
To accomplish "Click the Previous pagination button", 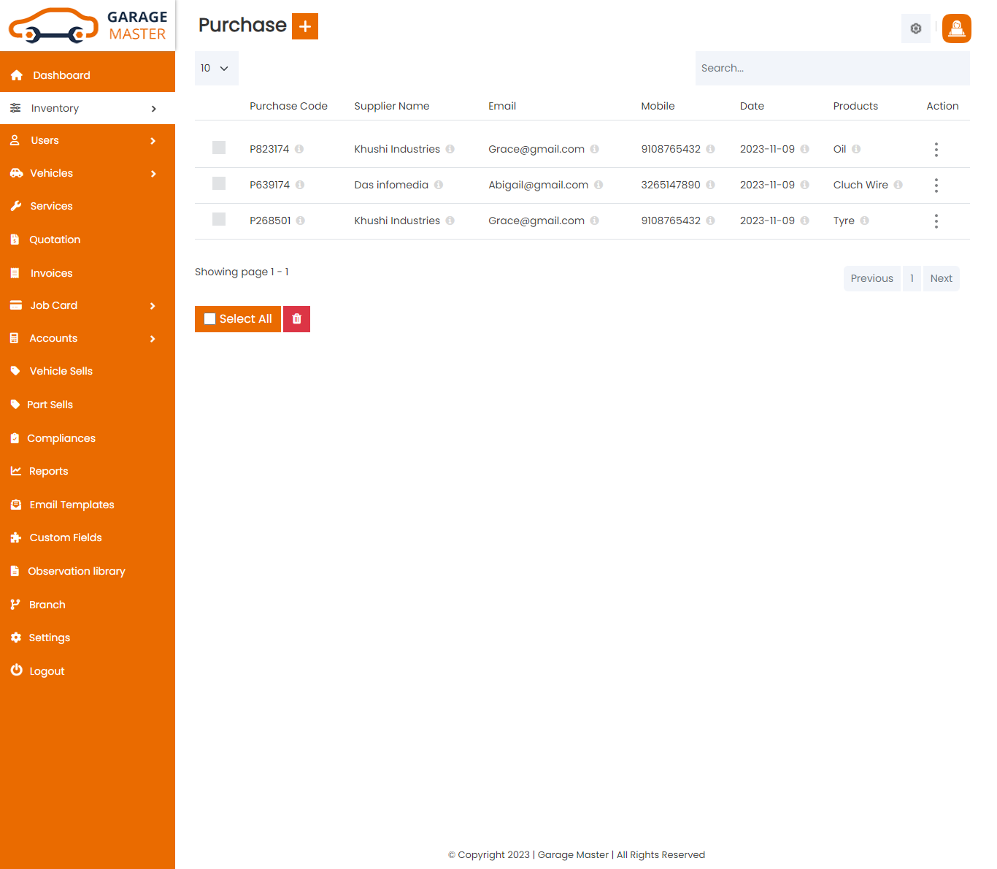I will (871, 278).
